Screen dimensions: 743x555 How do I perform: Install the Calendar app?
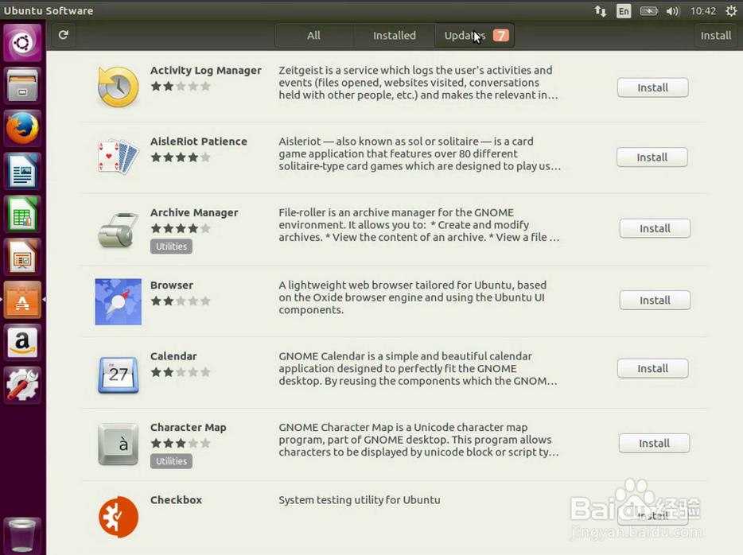pos(652,368)
